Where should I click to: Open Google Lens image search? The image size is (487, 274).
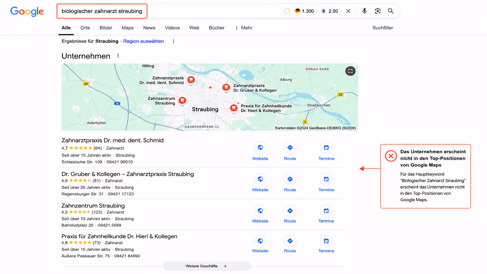coord(377,11)
